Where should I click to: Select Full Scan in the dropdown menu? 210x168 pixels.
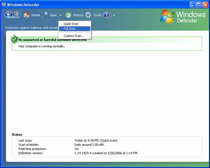click(x=75, y=28)
